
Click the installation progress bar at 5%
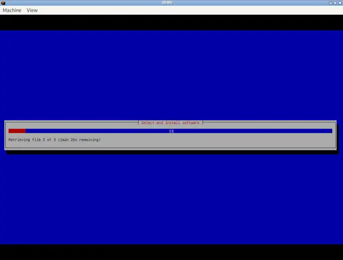pos(170,131)
